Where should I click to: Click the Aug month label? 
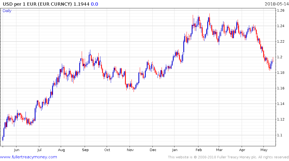pyautogui.click(x=61, y=150)
